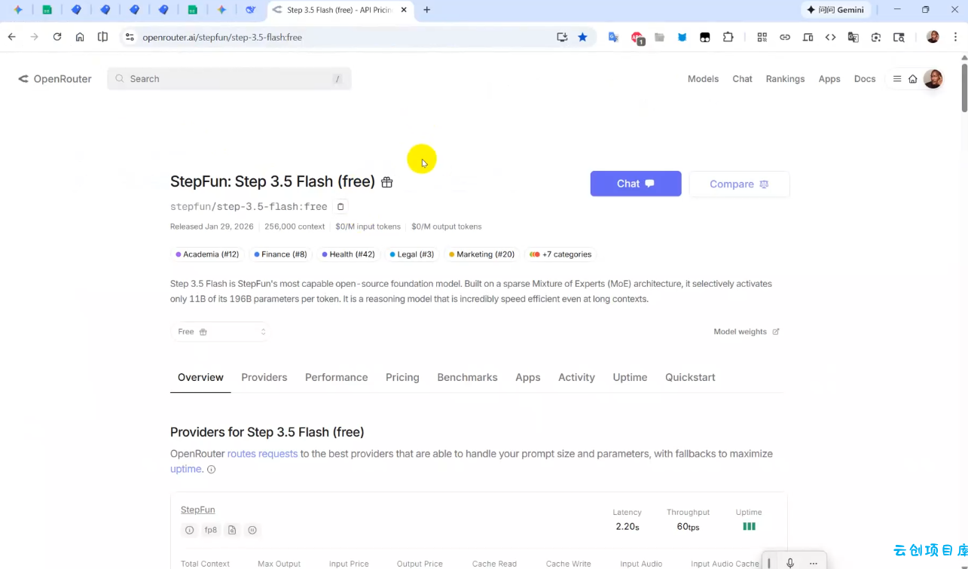Screen dimensions: 968x569
Task: Click the gift icon beside model title
Action: pos(387,182)
